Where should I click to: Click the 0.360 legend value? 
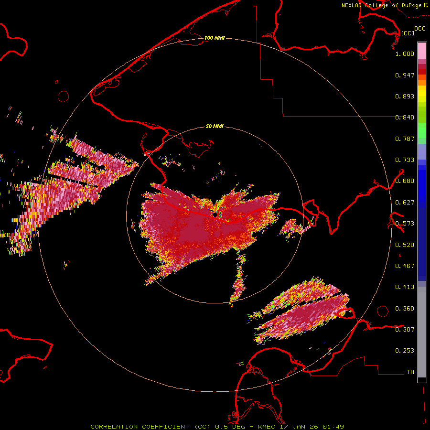click(405, 309)
